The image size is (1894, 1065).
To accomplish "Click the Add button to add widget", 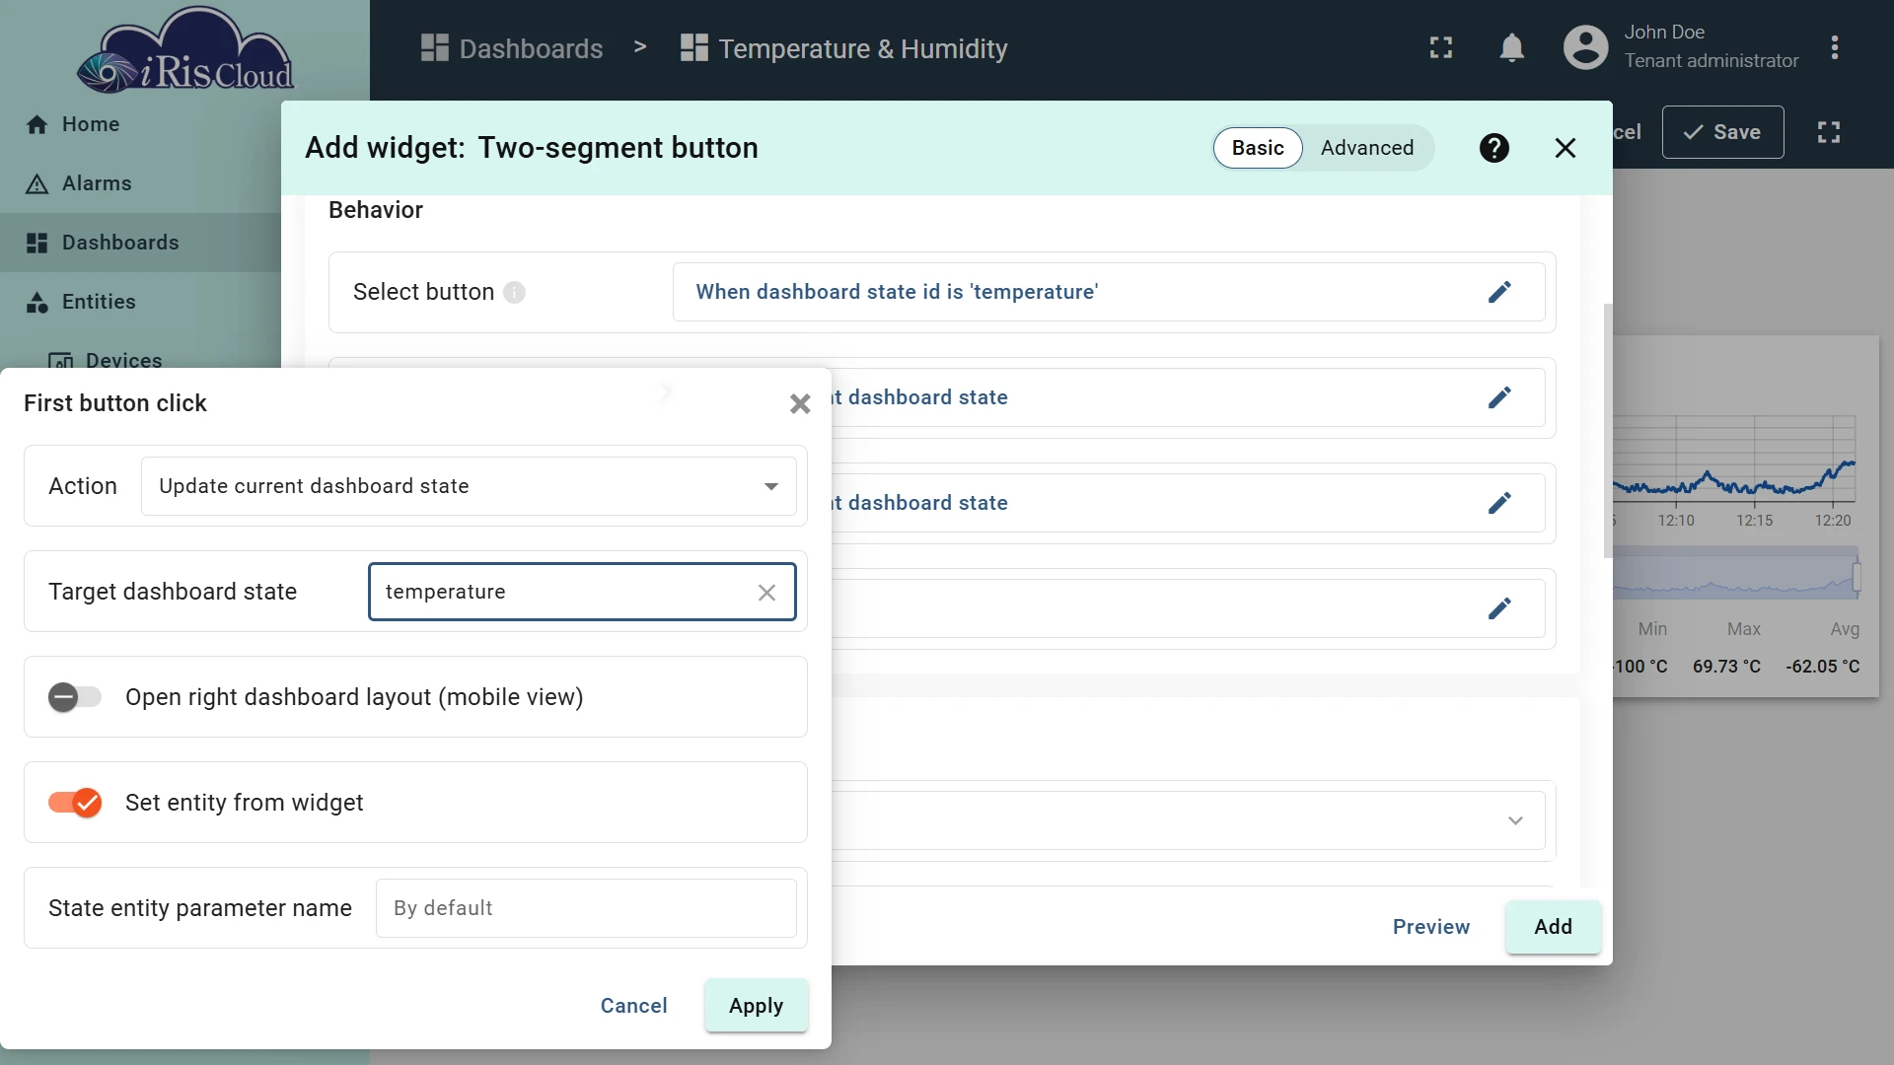I will click(x=1553, y=927).
